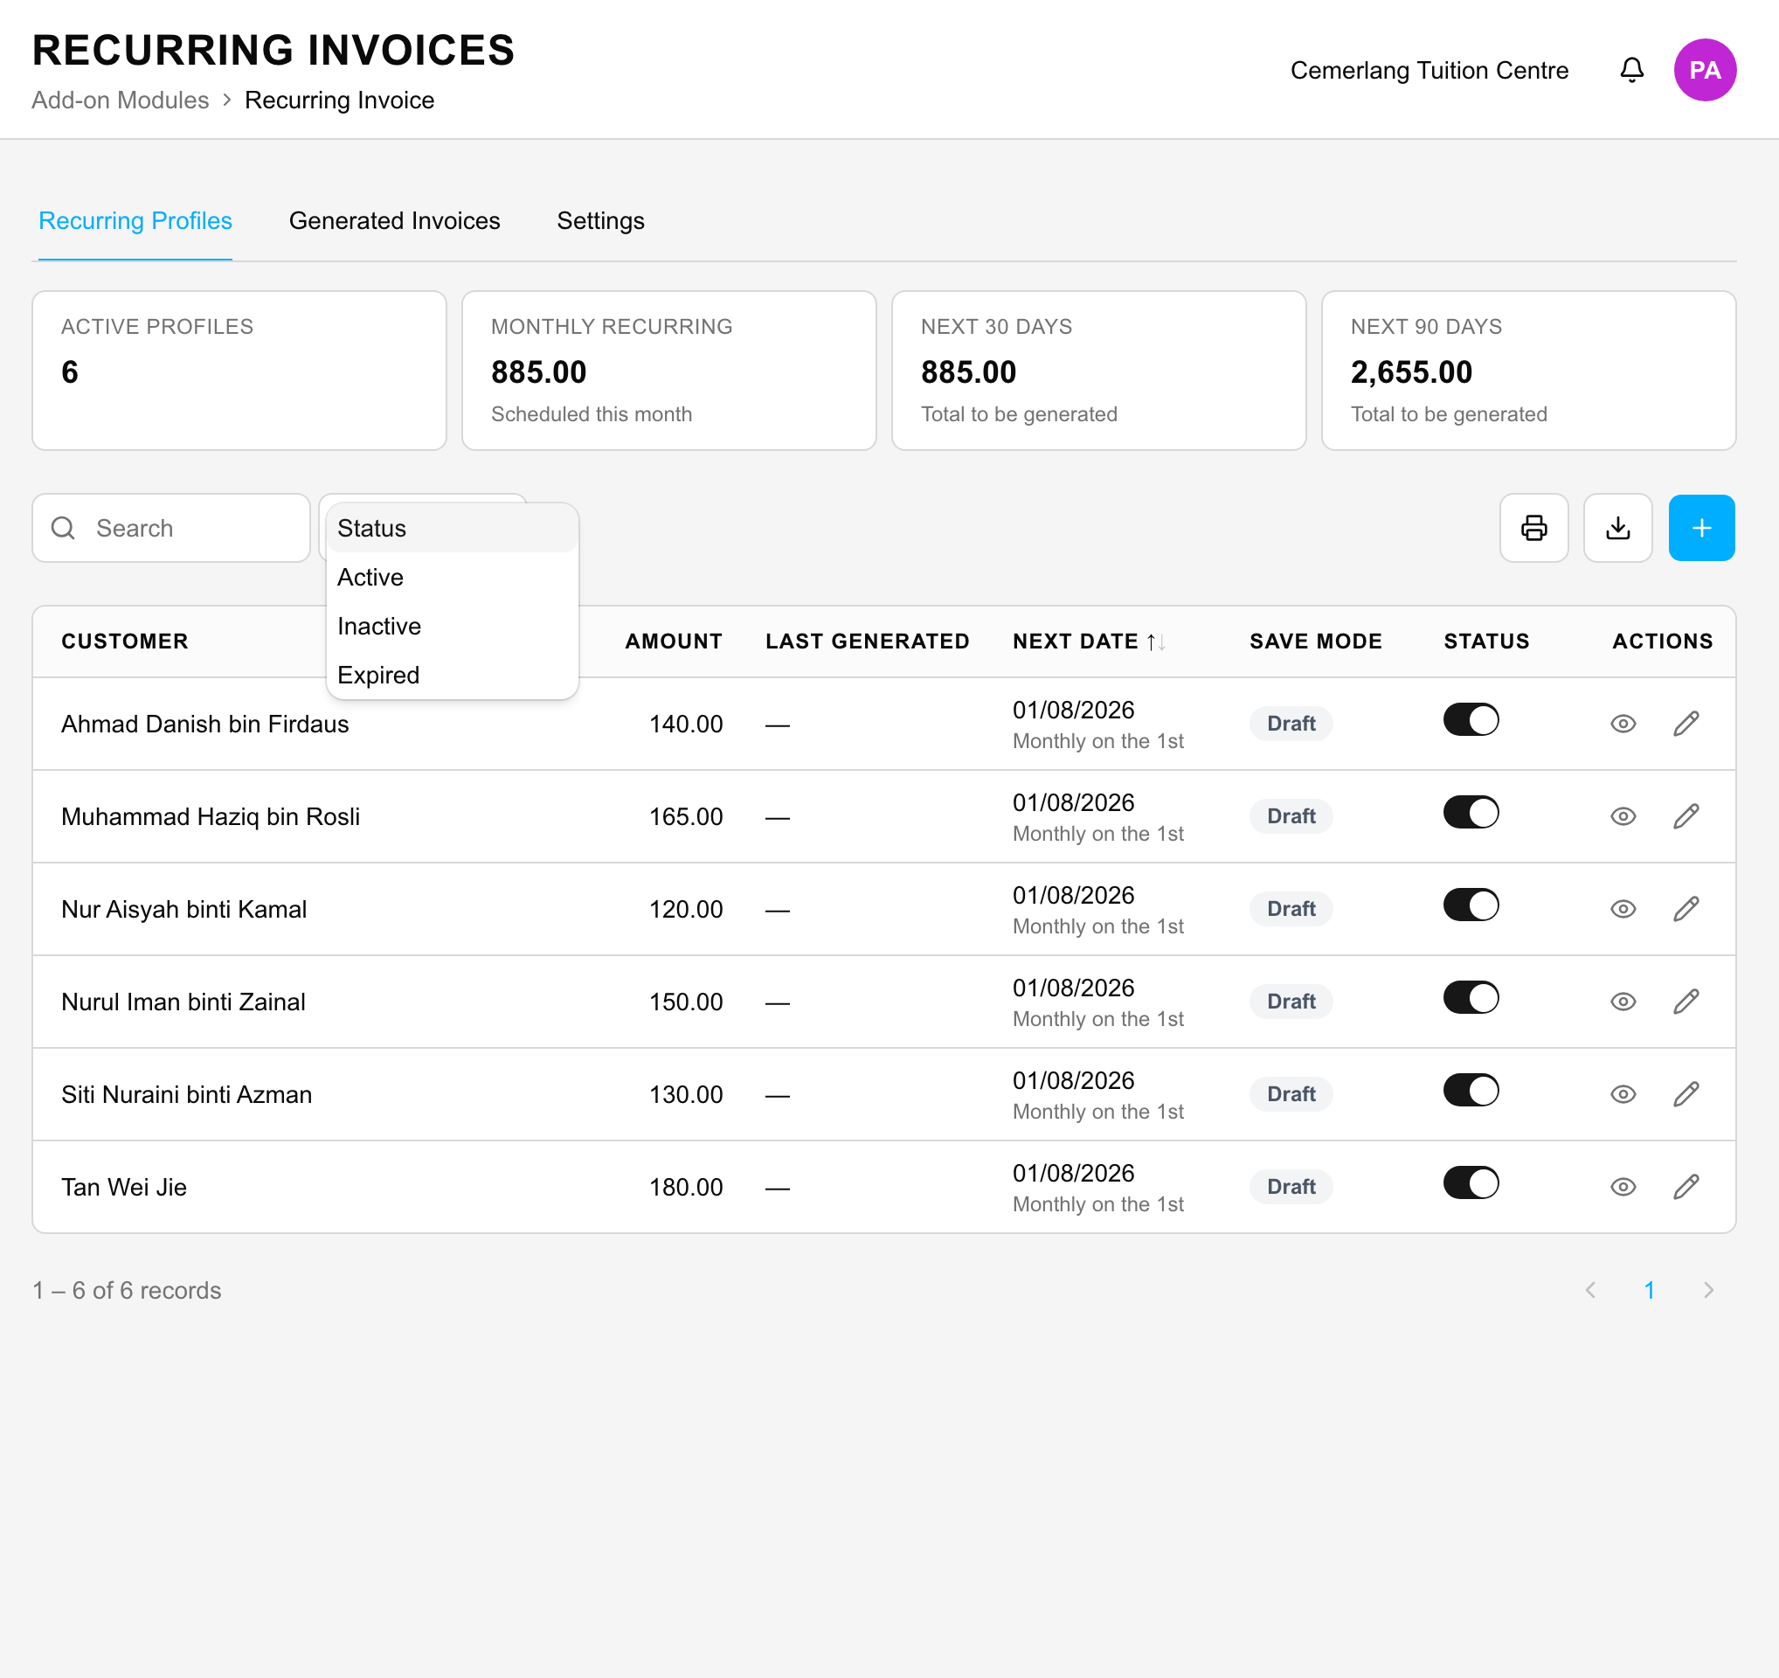Choose Expired in status filter

(452, 675)
